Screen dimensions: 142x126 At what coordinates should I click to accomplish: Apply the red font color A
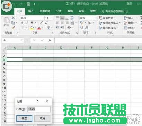pos(39,28)
